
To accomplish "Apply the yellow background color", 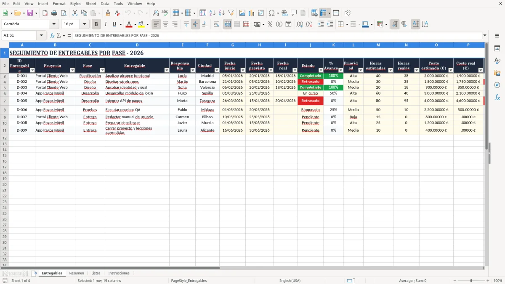I will (x=141, y=24).
